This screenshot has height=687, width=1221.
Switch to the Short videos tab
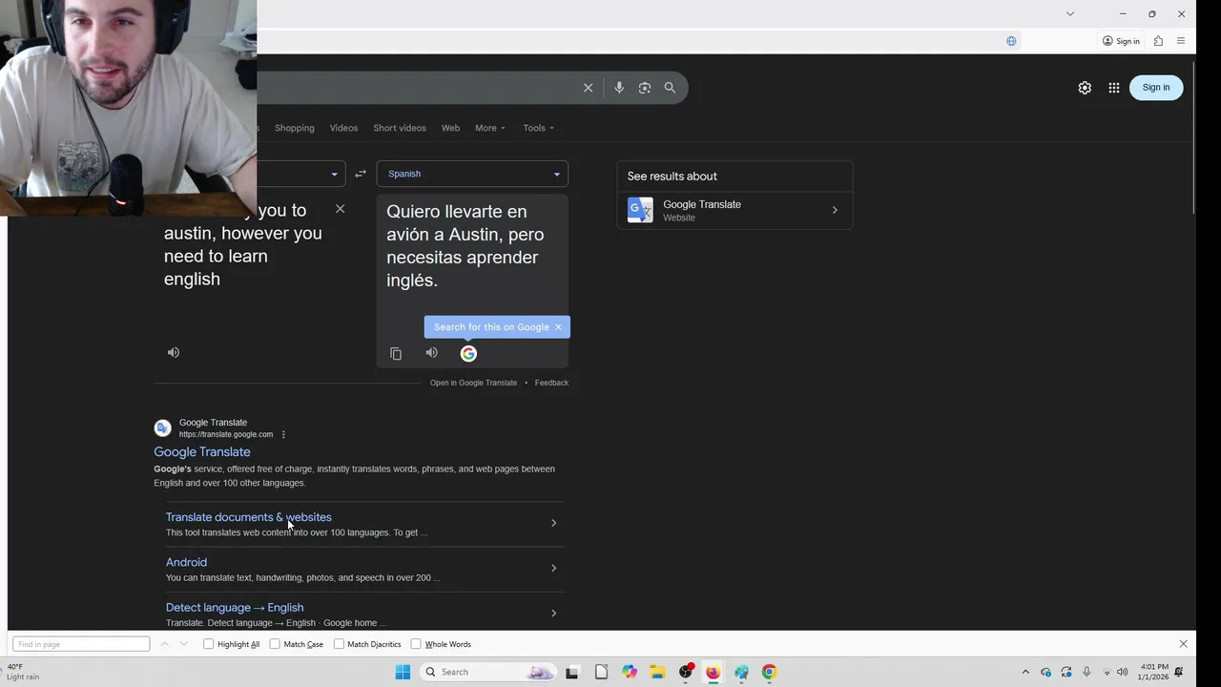click(x=400, y=128)
